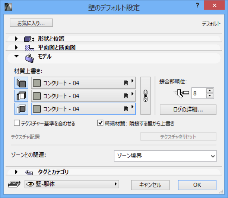Click the 材質上書き: label
228x198 pixels.
coord(28,71)
